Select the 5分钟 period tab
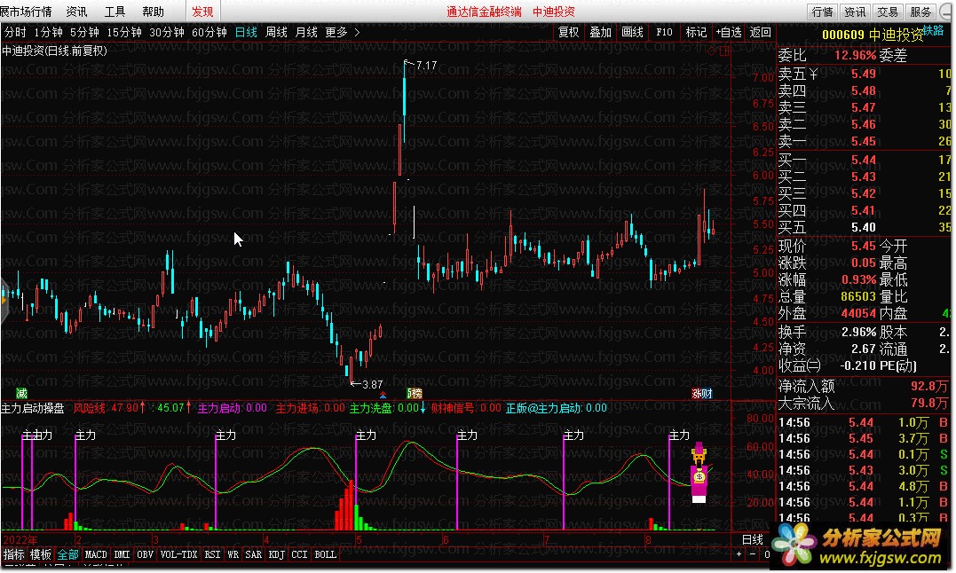The image size is (956, 573). point(84,32)
